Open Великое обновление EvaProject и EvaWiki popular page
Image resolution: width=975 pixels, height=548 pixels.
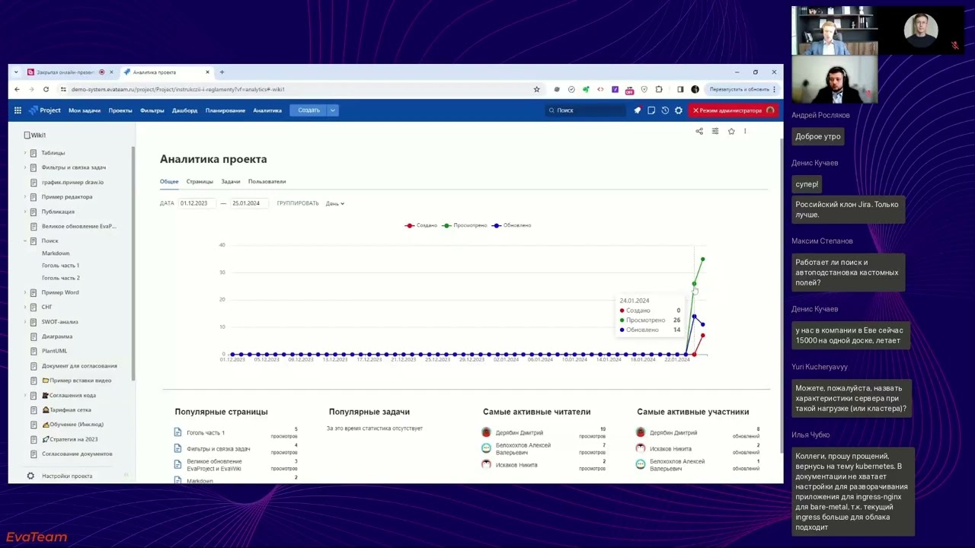(x=215, y=465)
